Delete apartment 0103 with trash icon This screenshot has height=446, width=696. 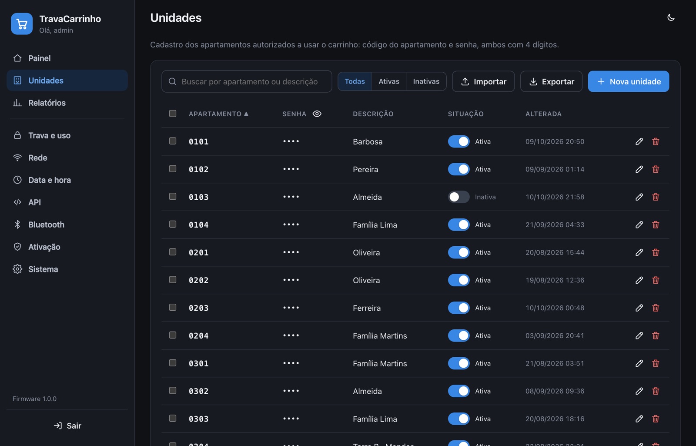click(x=656, y=197)
